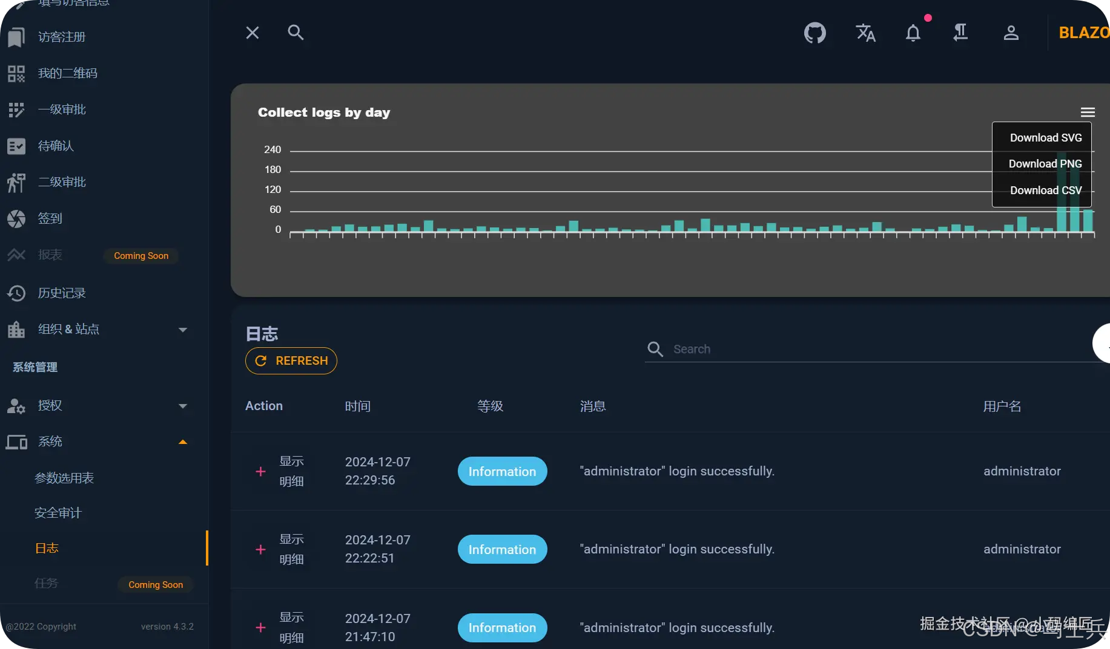Select 我的二维码 QR code icon

(16, 73)
